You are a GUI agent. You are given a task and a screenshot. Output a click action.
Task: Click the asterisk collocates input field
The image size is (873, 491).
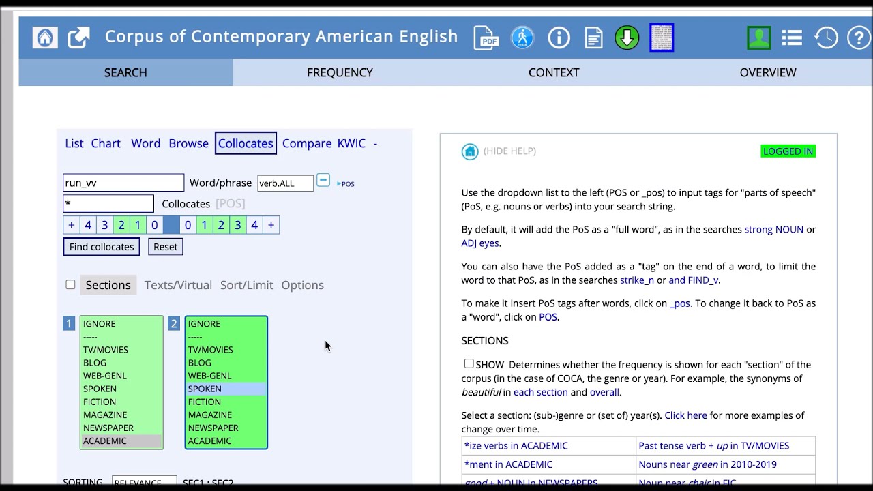tap(108, 203)
